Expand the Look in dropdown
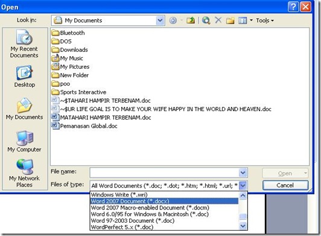 tap(160, 21)
